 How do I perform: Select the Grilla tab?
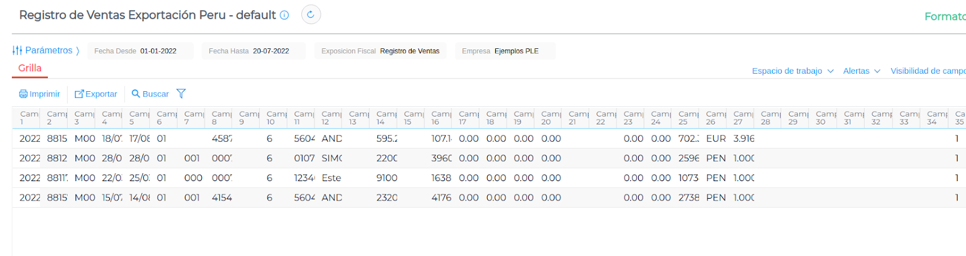pos(30,68)
